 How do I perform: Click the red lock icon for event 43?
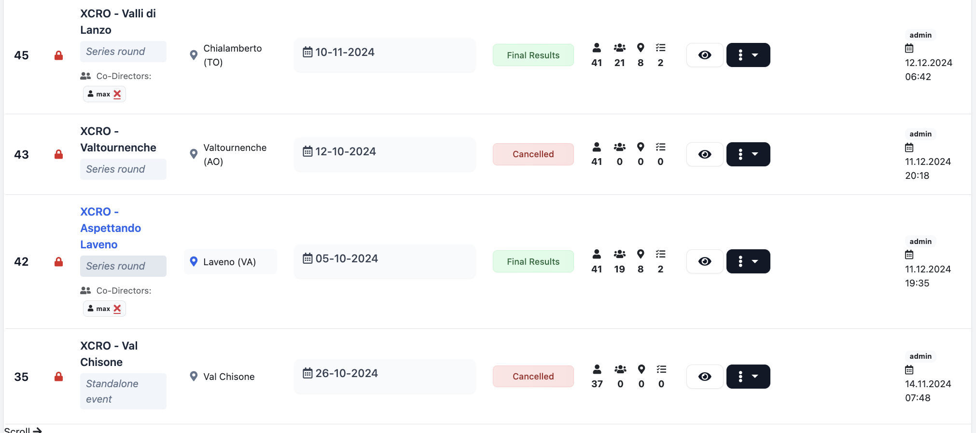tap(58, 154)
